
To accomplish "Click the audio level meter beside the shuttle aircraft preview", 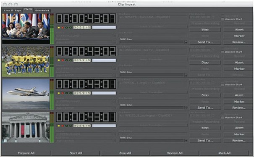I will [x=52, y=94].
